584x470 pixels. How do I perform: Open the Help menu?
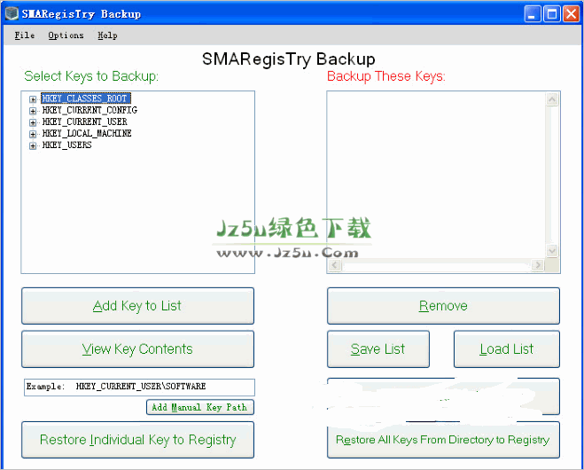coord(107,35)
